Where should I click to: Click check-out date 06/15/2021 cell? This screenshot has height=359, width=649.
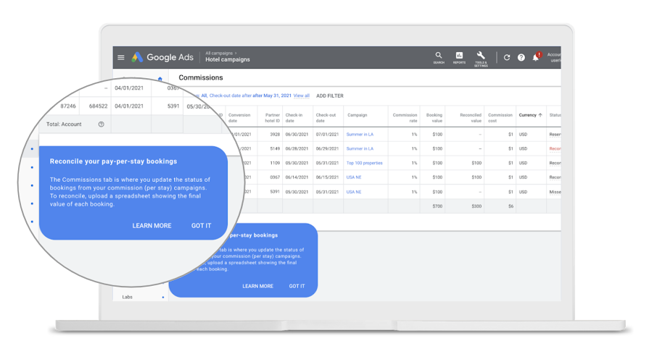(327, 177)
